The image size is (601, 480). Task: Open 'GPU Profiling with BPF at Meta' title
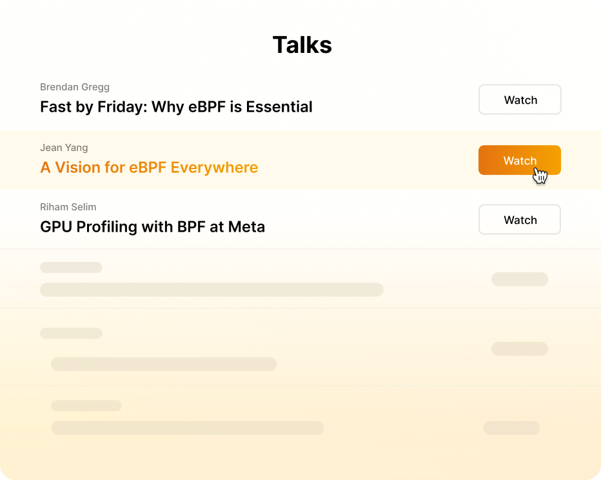153,227
